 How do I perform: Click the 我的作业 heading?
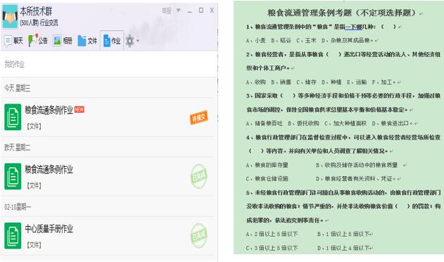click(x=14, y=64)
